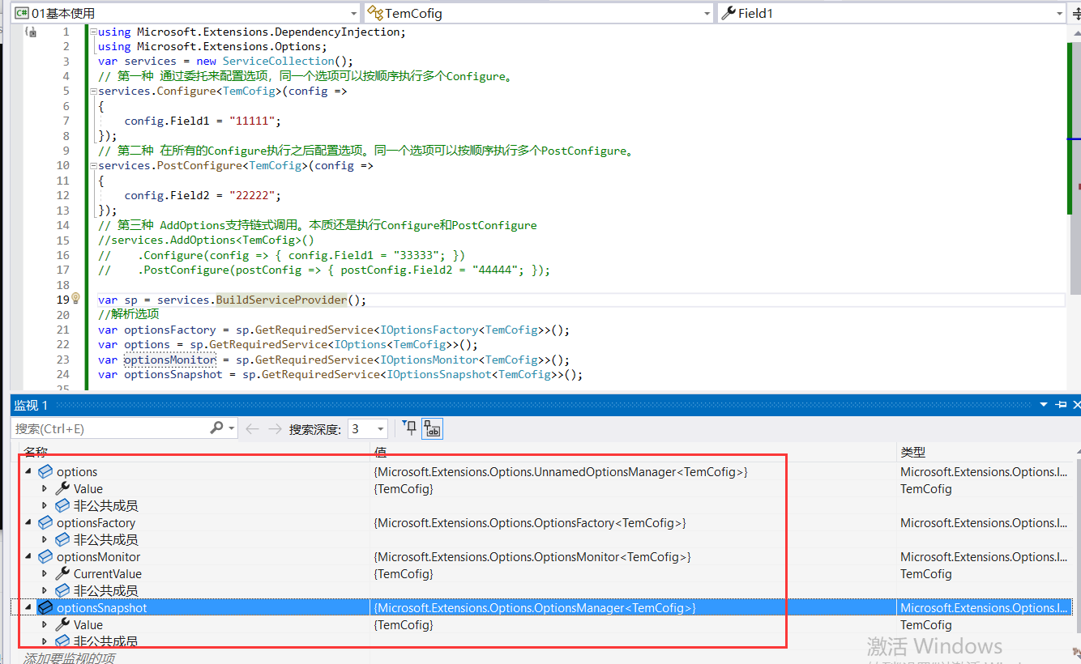Click the search magnifier icon in the watch panel

pyautogui.click(x=216, y=428)
